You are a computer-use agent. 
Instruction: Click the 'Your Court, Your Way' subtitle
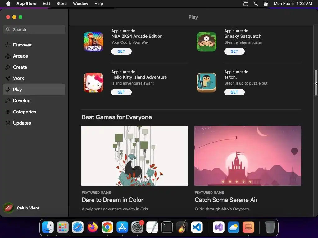[130, 42]
